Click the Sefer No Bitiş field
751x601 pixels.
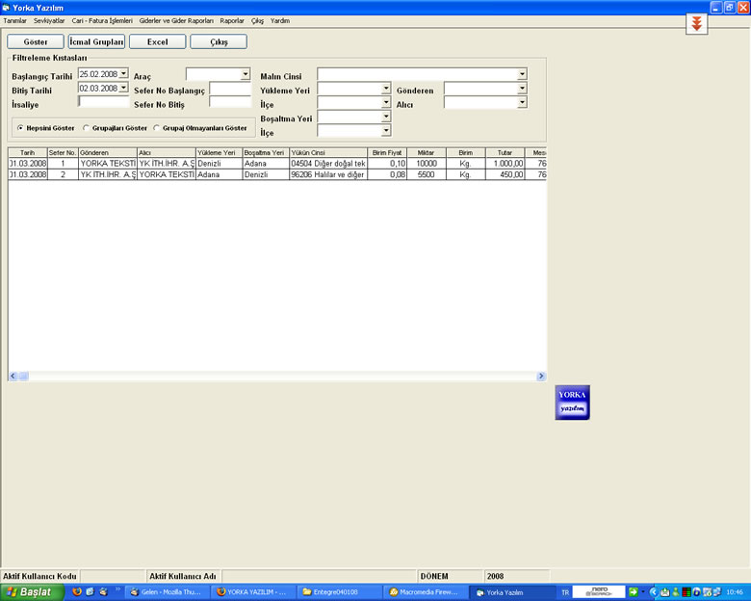coord(230,102)
